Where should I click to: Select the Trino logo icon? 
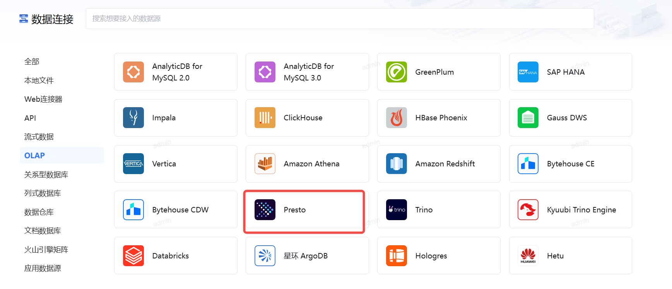click(x=396, y=210)
